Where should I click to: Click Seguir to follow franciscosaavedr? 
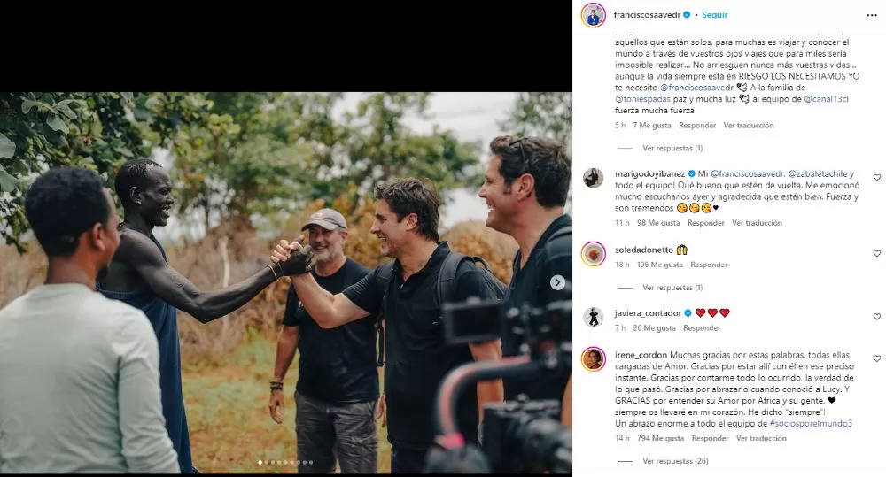[x=715, y=15]
